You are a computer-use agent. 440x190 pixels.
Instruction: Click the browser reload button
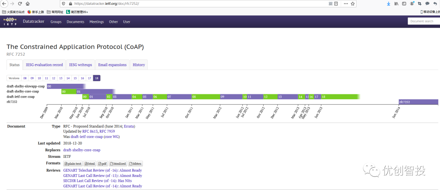20,4
